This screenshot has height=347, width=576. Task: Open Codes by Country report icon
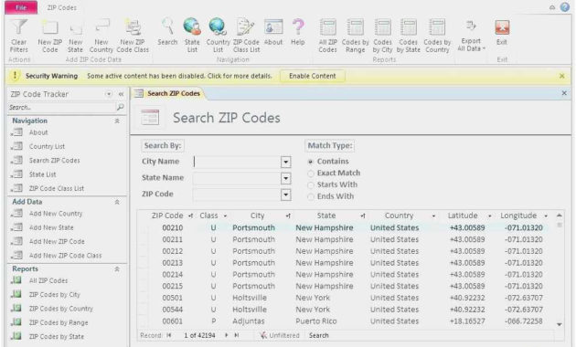coord(437,27)
